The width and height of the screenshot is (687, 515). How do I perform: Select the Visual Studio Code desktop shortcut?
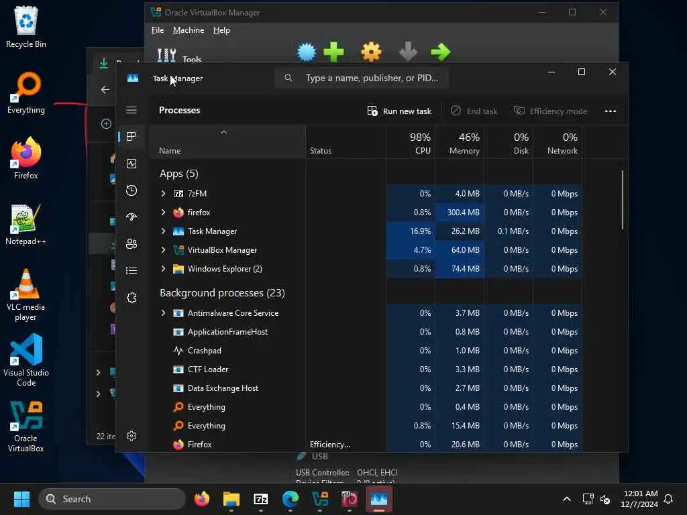pyautogui.click(x=26, y=360)
